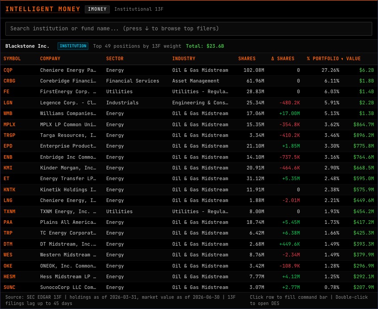378x309 pixels.
Task: Click the INSTITUTION tag next to Blackstone Inc.
Action: pos(73,46)
